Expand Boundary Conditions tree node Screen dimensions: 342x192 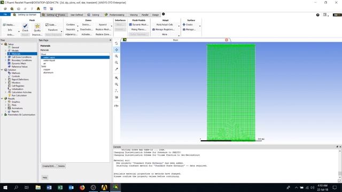click(x=5, y=60)
